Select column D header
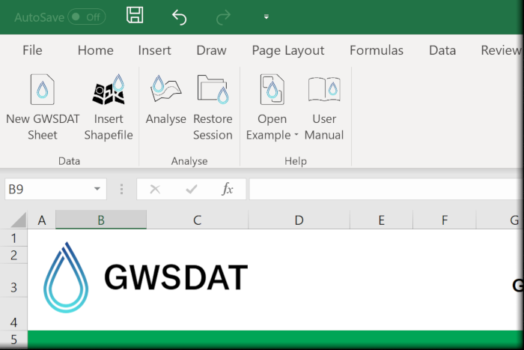Screen dimensions: 524x350 [x=299, y=220]
